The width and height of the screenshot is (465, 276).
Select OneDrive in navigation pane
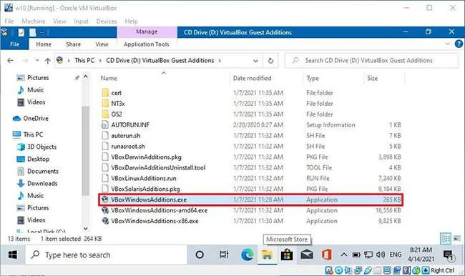click(30, 118)
